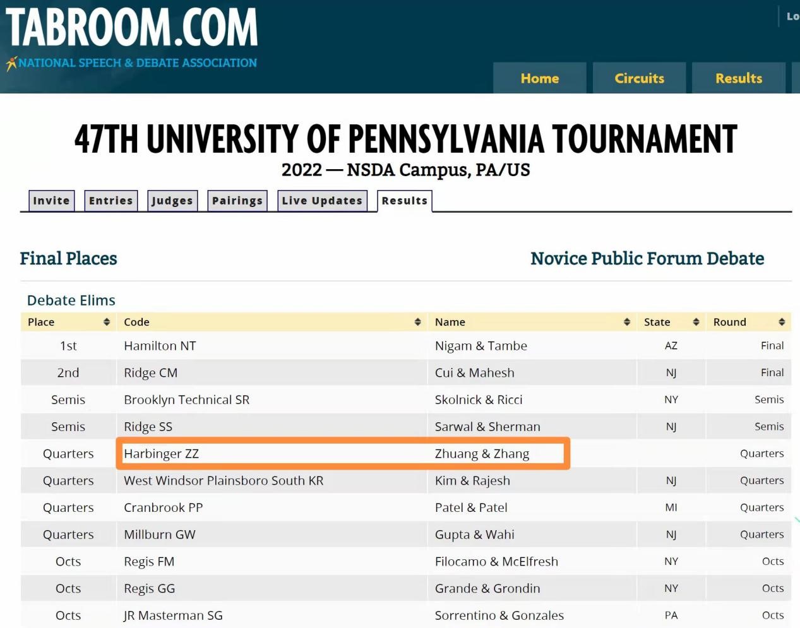Click National Speech & Debate Association text
The width and height of the screenshot is (800, 628).
pyautogui.click(x=138, y=63)
